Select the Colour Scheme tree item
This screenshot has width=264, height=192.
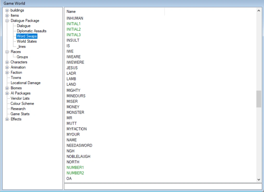pyautogui.click(x=22, y=104)
